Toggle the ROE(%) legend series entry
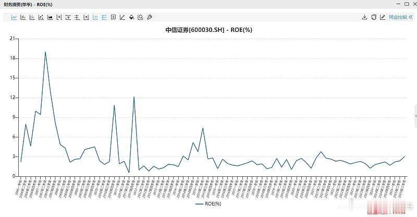Image resolution: width=417 pixels, height=217 pixels. pyautogui.click(x=208, y=203)
